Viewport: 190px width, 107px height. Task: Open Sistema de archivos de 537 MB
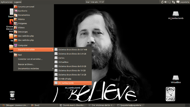pos(73,49)
